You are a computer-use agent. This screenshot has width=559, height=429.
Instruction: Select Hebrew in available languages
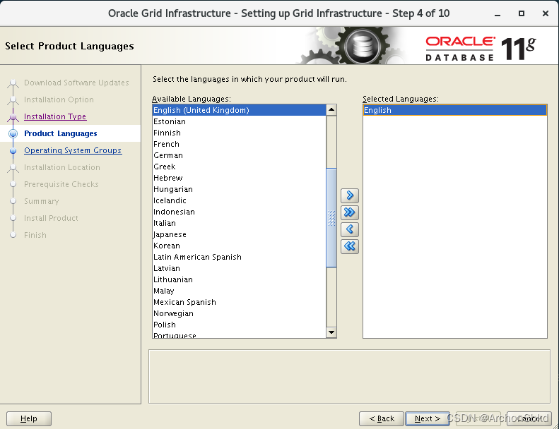[239, 178]
